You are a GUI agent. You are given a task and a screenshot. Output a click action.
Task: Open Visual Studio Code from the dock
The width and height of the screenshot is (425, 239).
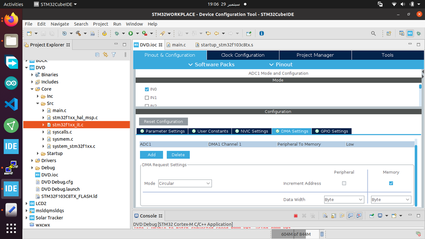pos(11,104)
